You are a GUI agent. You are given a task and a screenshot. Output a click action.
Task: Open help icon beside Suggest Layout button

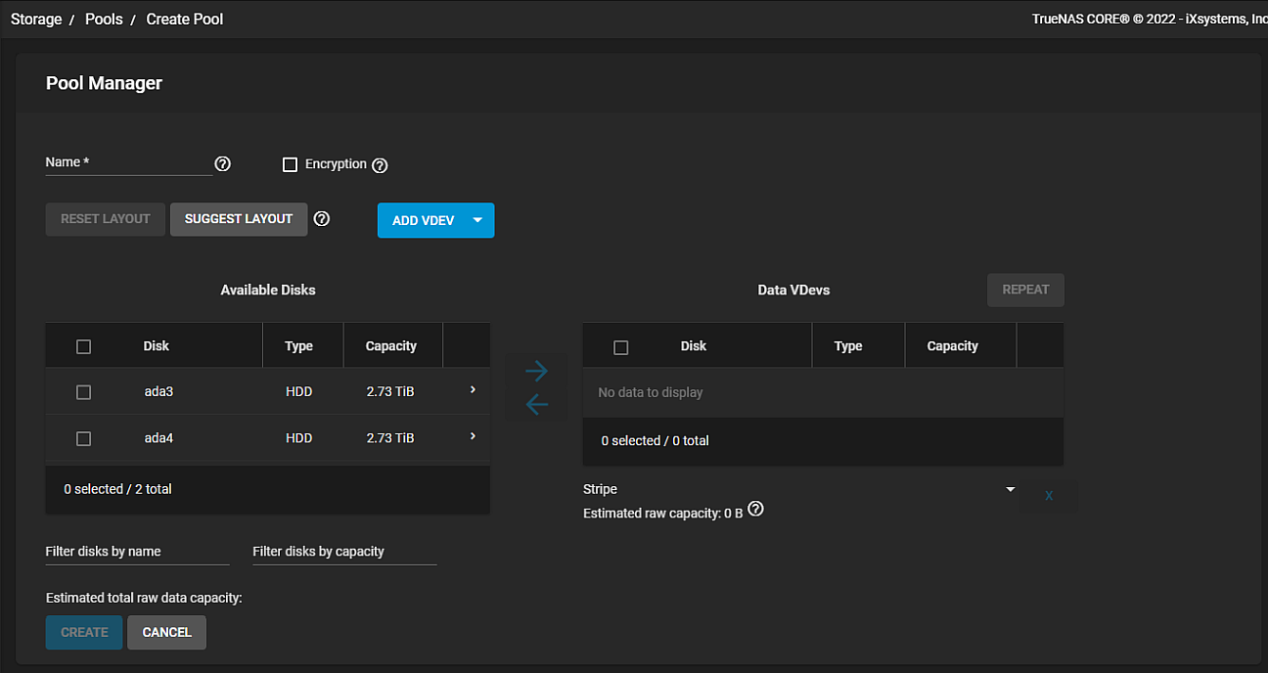(x=321, y=219)
